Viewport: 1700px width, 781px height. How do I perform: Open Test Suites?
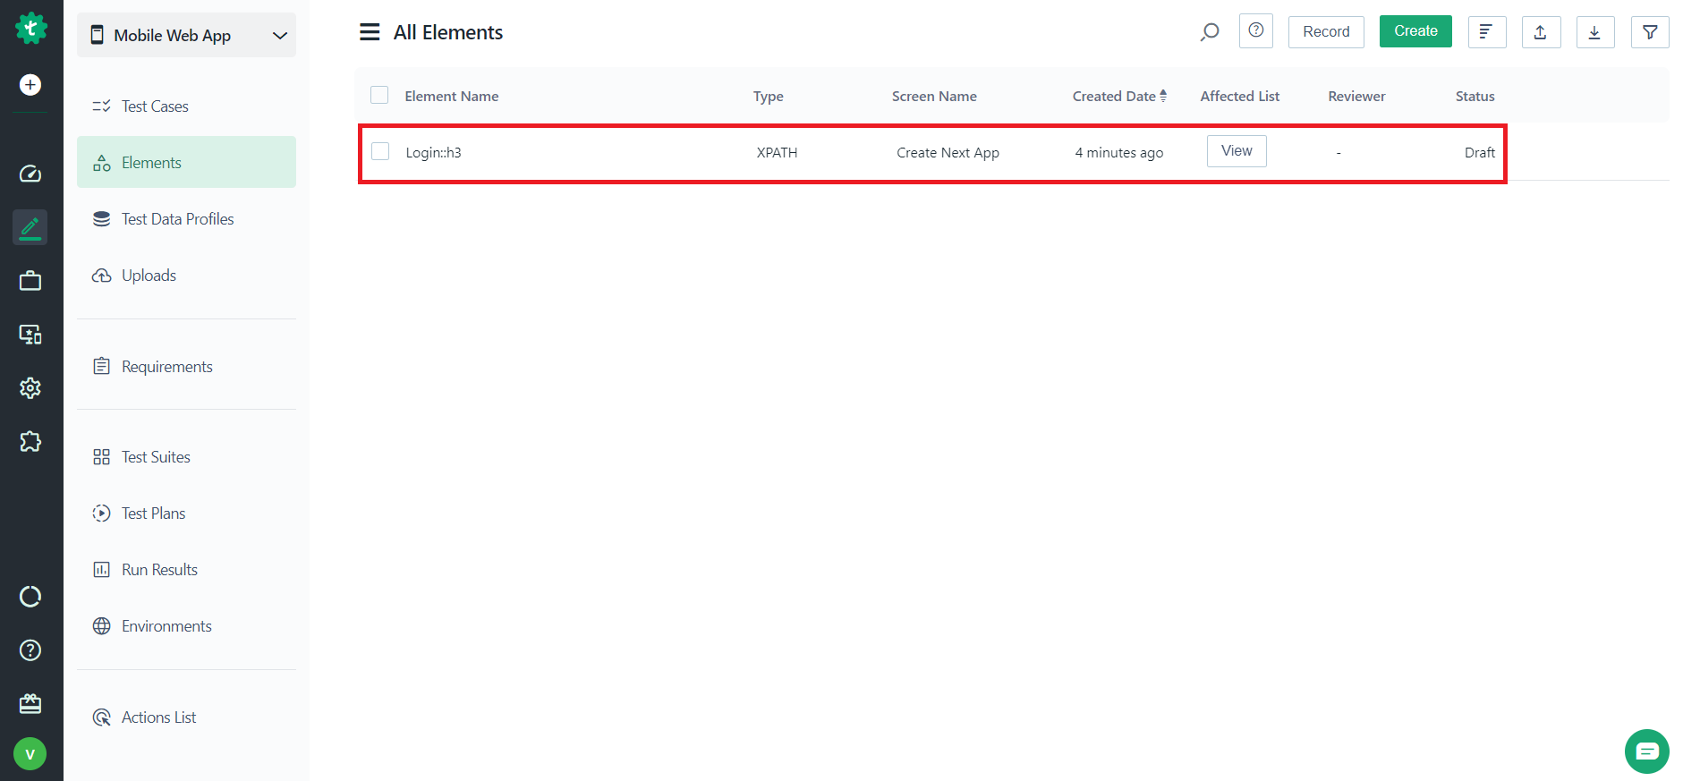tap(186, 457)
